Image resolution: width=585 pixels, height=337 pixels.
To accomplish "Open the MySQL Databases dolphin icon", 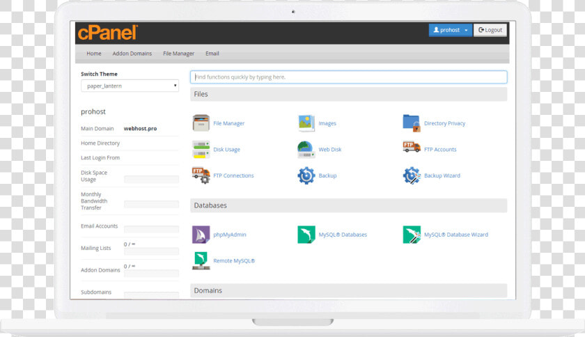I will (x=306, y=235).
